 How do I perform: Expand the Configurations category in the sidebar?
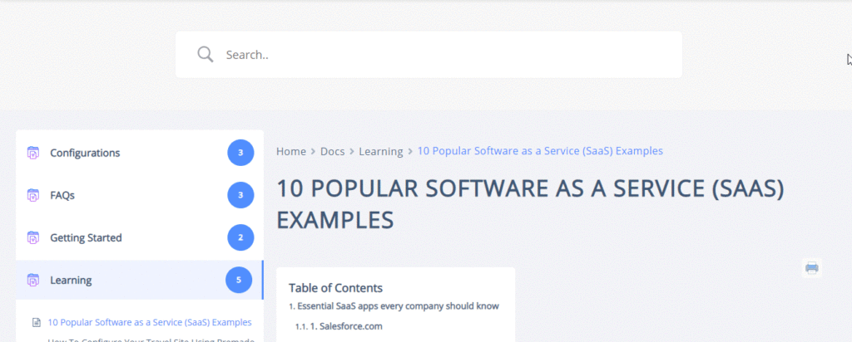tap(85, 153)
